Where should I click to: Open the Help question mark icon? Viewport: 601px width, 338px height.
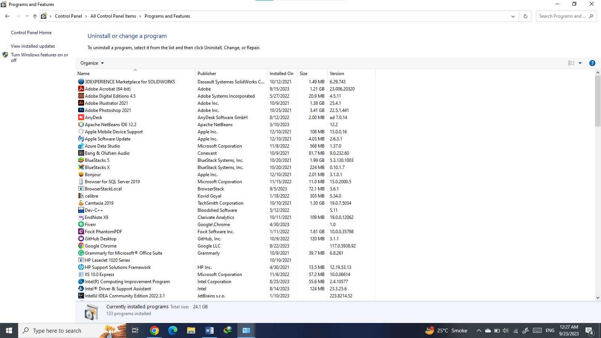(592, 63)
